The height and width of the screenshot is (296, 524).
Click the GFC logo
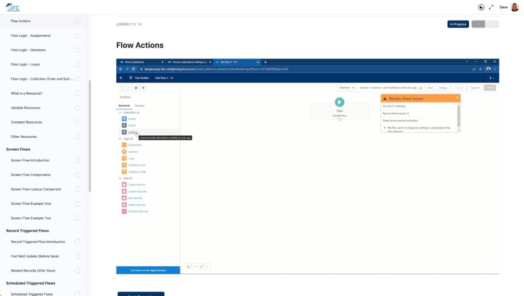[12, 7]
